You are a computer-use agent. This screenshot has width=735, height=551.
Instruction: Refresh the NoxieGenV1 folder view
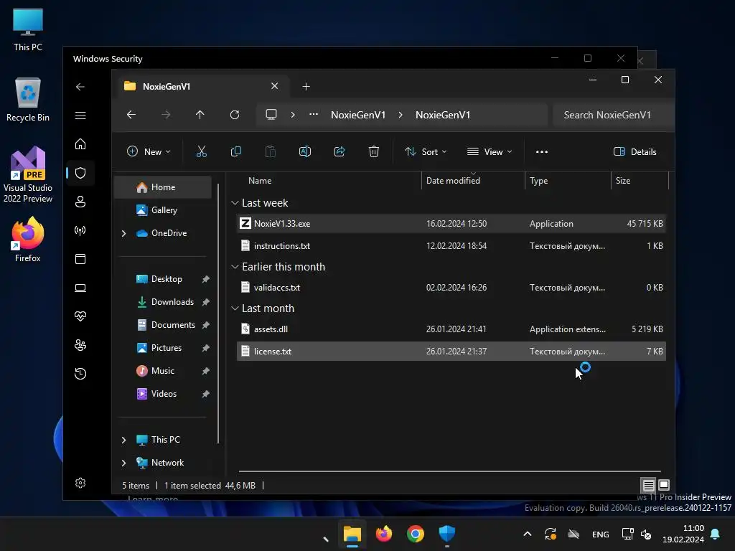(235, 114)
